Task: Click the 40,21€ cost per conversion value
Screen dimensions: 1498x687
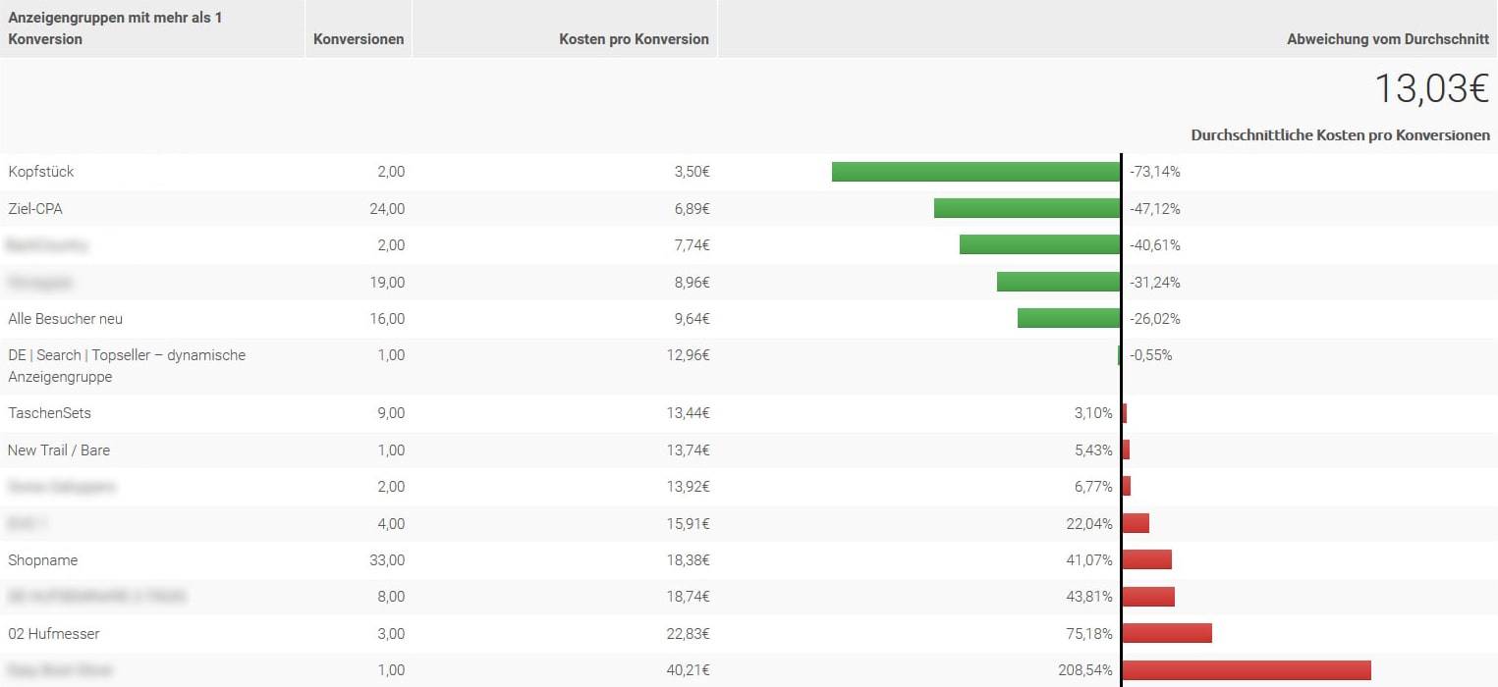Action: coord(688,670)
